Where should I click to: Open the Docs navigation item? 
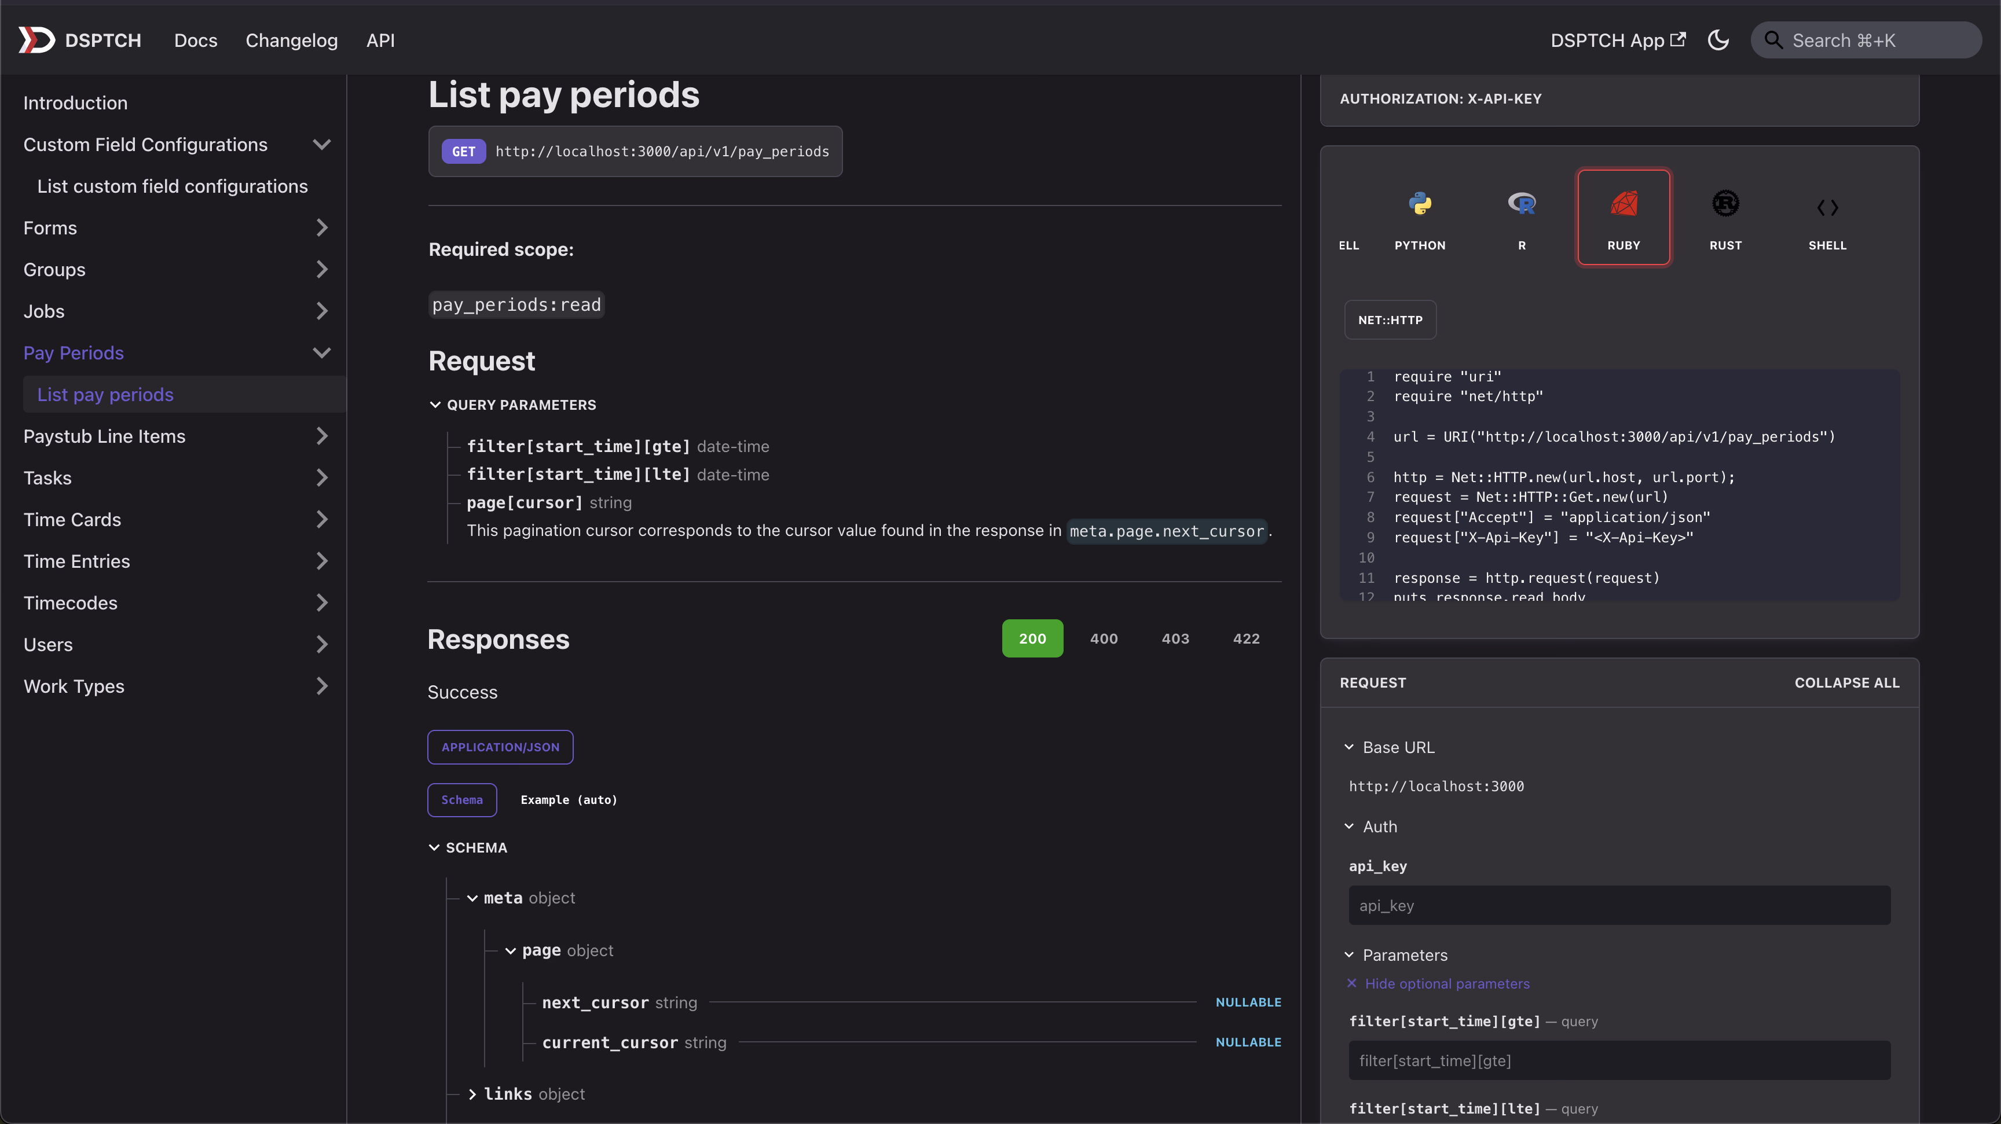pyautogui.click(x=196, y=41)
